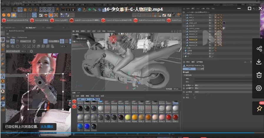264x138 pixels.
Task: Click the pin icon with NEW badge
Action: pos(259,108)
